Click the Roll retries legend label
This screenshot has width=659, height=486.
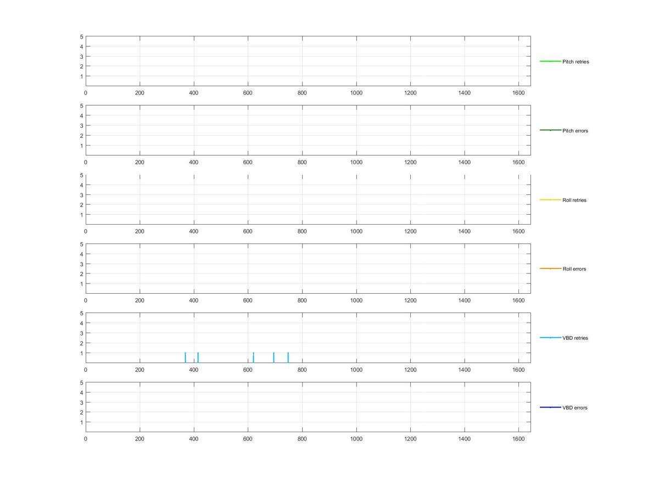(574, 200)
